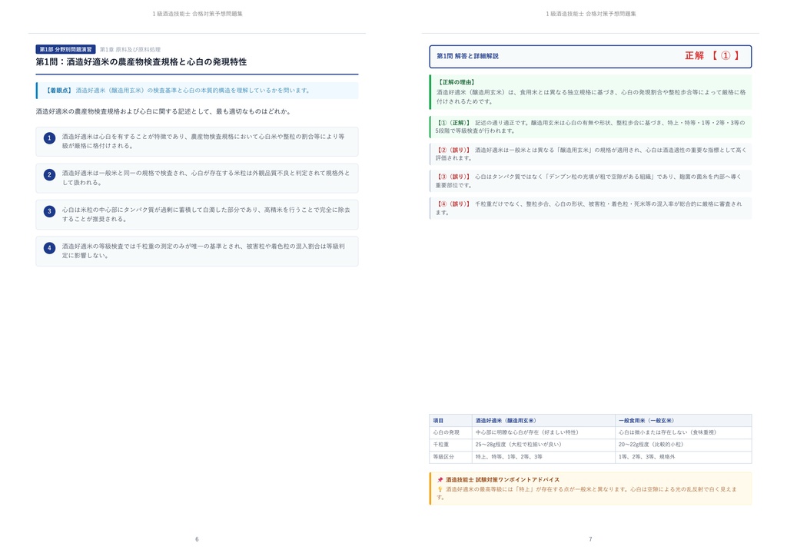Select answer option circle number 3
The height and width of the screenshot is (556, 787).
tap(49, 211)
